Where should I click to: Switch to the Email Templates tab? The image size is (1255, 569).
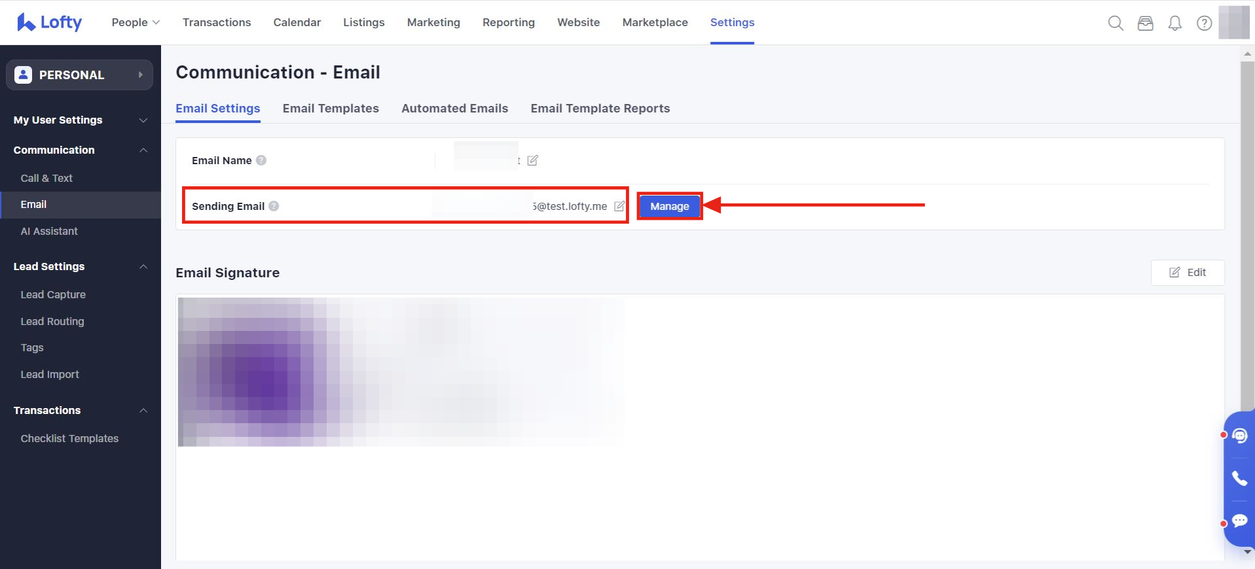point(331,109)
